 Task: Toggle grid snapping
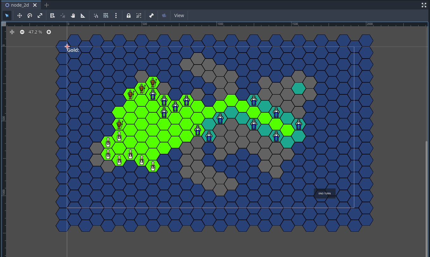(x=106, y=16)
